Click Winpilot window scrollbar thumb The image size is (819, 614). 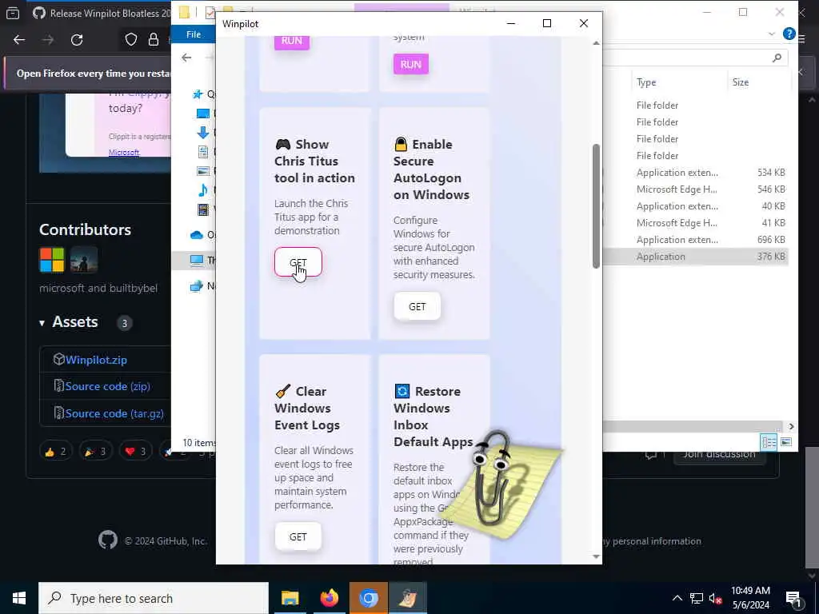596,206
